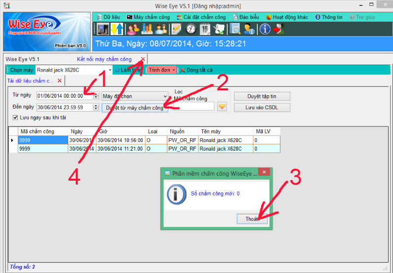The height and width of the screenshot is (273, 393).
Task: Open the 'Dữ liệu' menu
Action: click(x=109, y=17)
